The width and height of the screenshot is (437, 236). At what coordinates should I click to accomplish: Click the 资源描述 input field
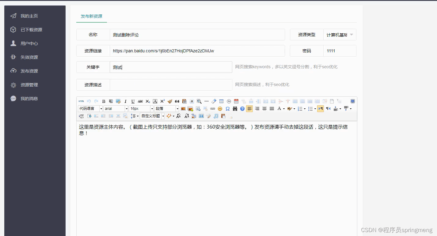pyautogui.click(x=171, y=85)
